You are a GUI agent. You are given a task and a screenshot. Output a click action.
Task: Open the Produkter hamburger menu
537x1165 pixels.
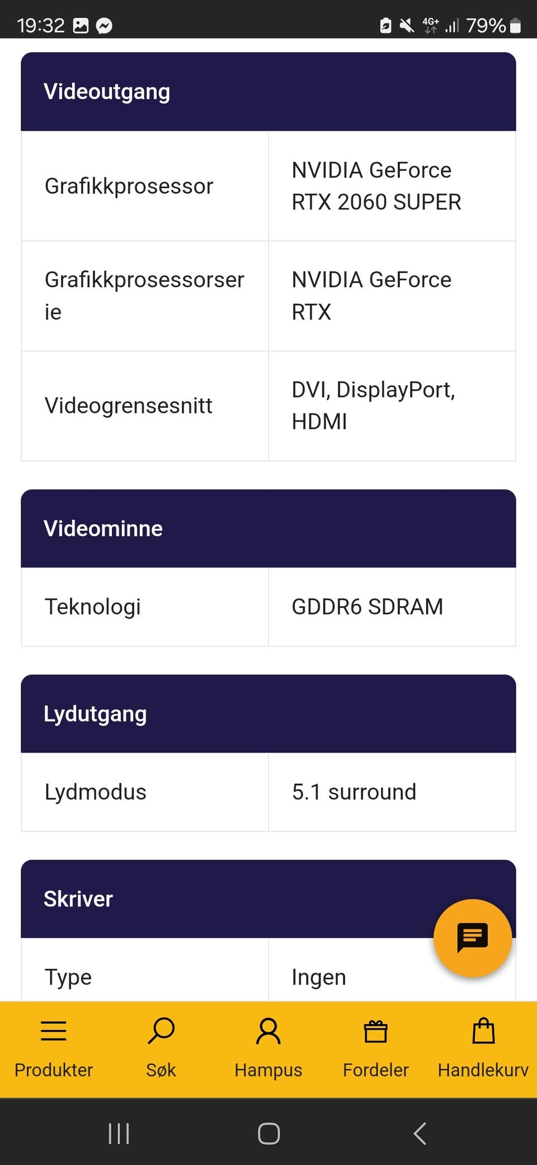54,1031
